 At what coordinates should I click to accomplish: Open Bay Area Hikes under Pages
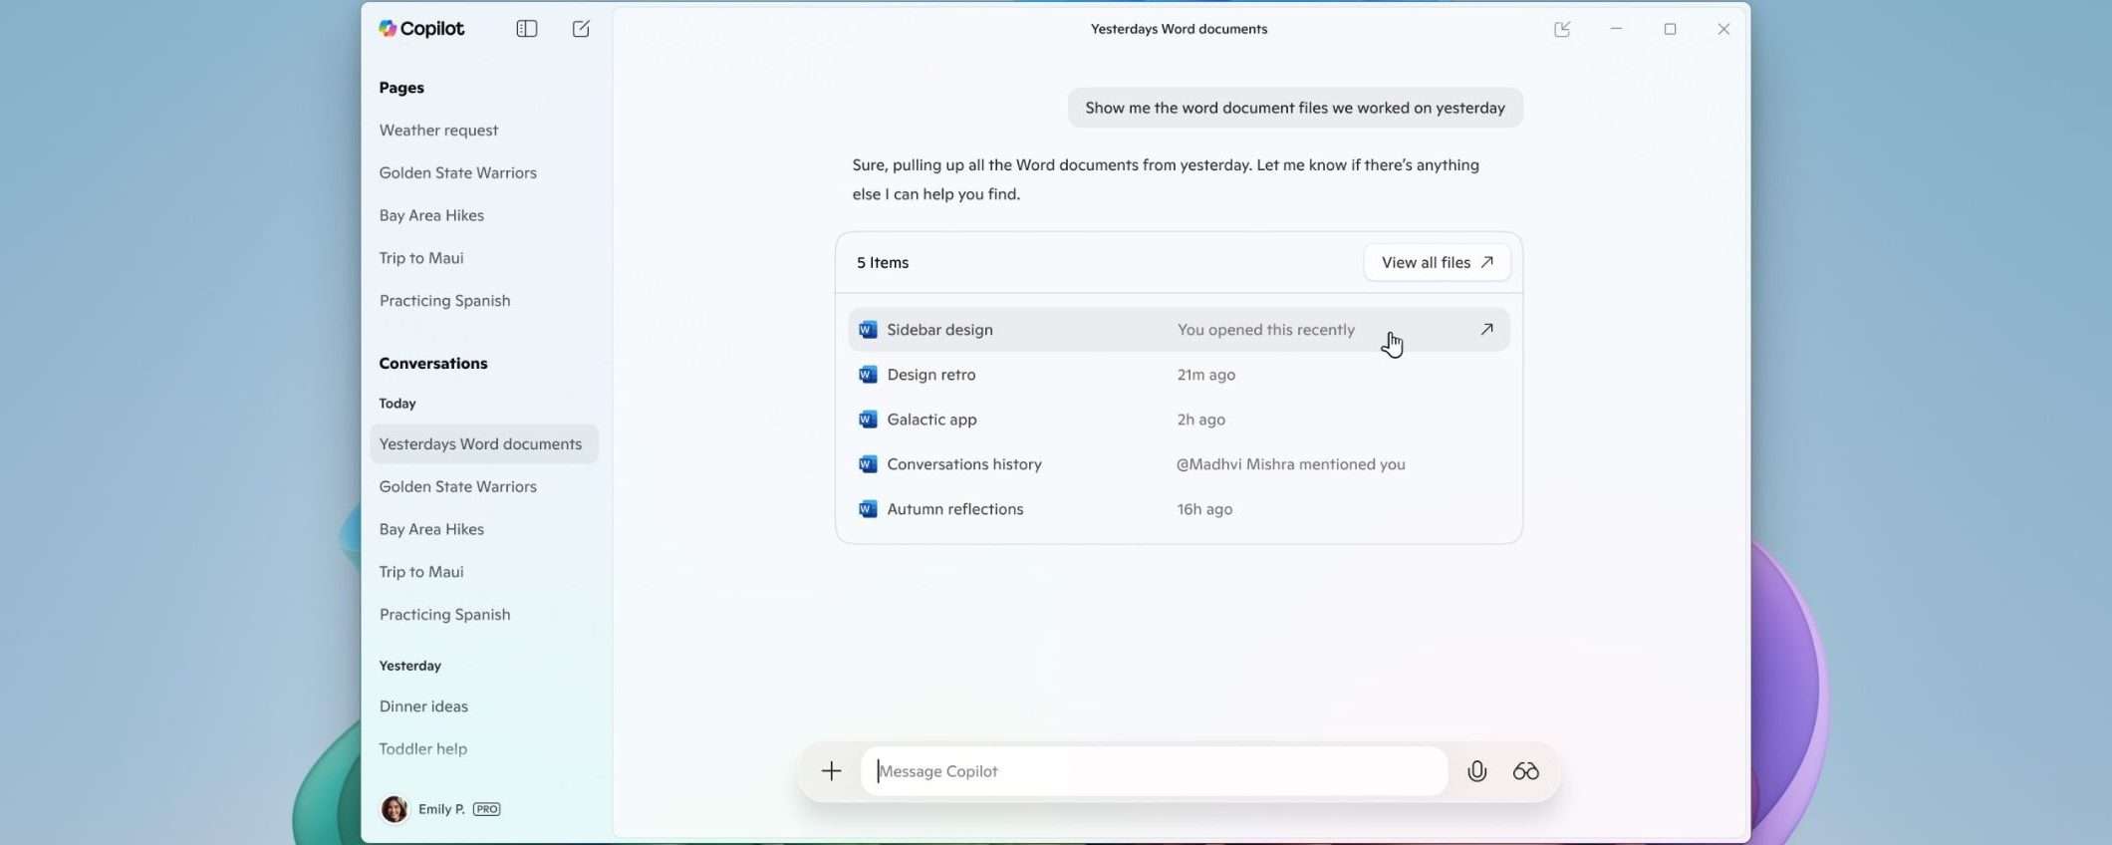click(431, 215)
